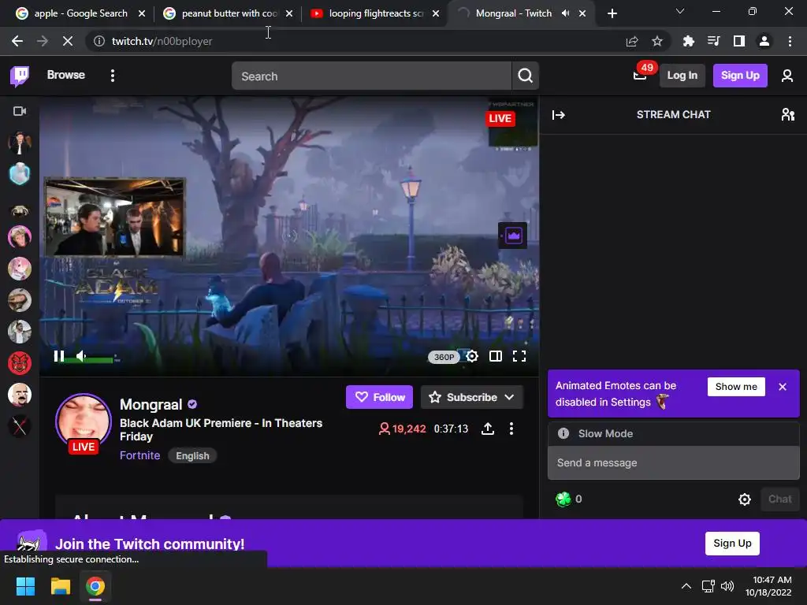The width and height of the screenshot is (807, 605).
Task: Open the chat community users icon
Action: (x=787, y=115)
